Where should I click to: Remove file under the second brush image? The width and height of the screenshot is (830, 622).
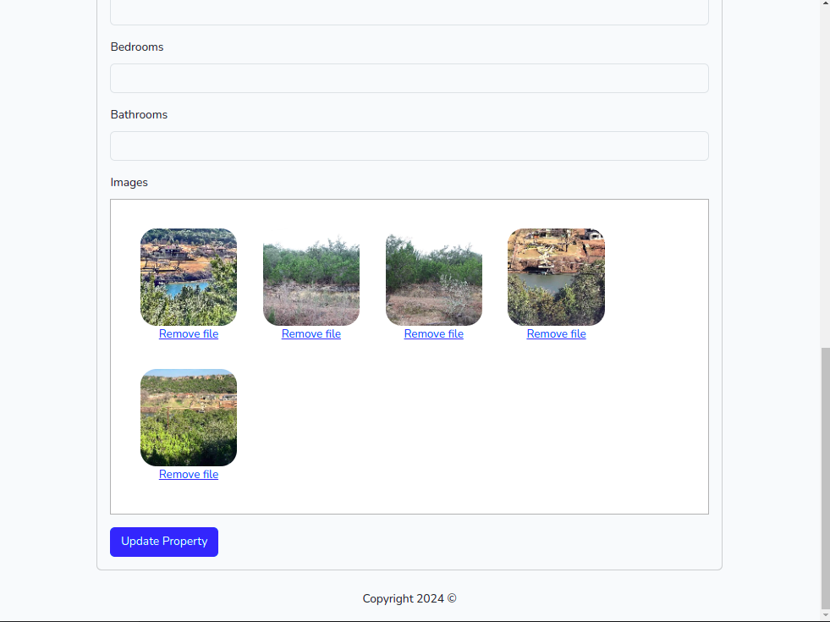311,334
